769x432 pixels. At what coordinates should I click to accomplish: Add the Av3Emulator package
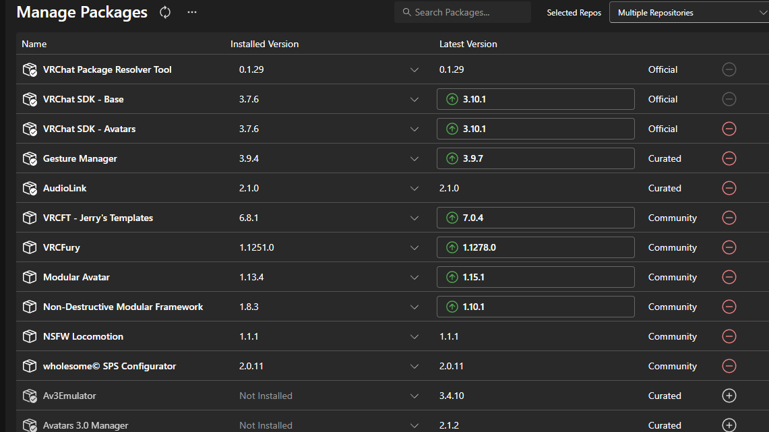click(x=729, y=396)
